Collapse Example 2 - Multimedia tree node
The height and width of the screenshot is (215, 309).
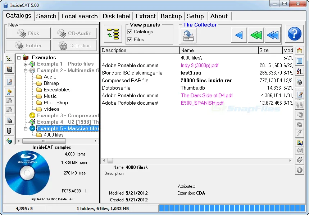pos(26,71)
